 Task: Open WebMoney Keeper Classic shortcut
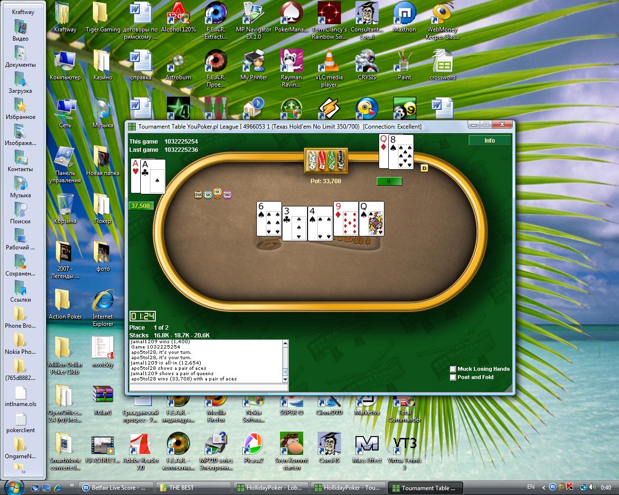pyautogui.click(x=442, y=20)
